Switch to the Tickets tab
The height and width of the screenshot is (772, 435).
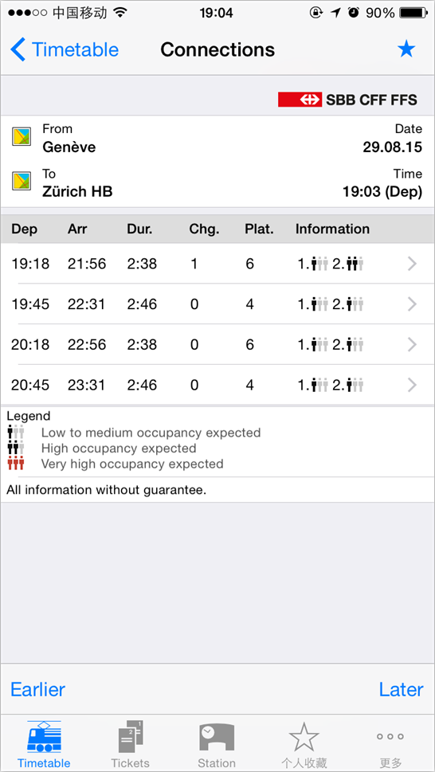tap(130, 744)
